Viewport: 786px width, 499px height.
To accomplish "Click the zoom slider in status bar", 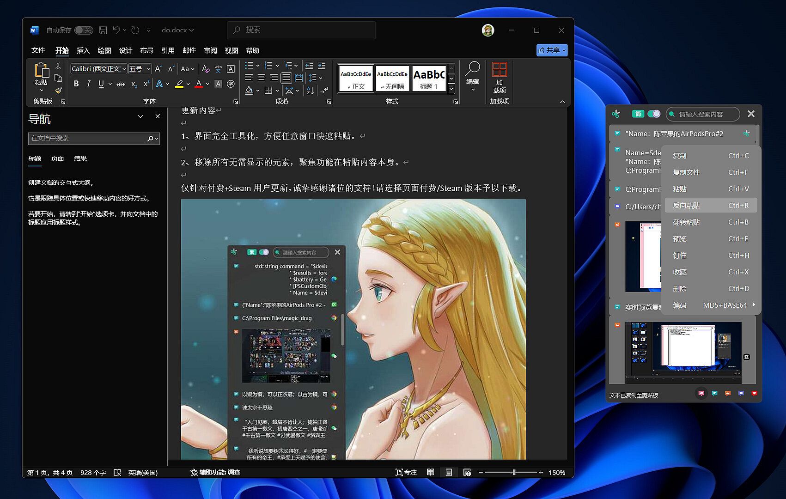I will tap(513, 472).
